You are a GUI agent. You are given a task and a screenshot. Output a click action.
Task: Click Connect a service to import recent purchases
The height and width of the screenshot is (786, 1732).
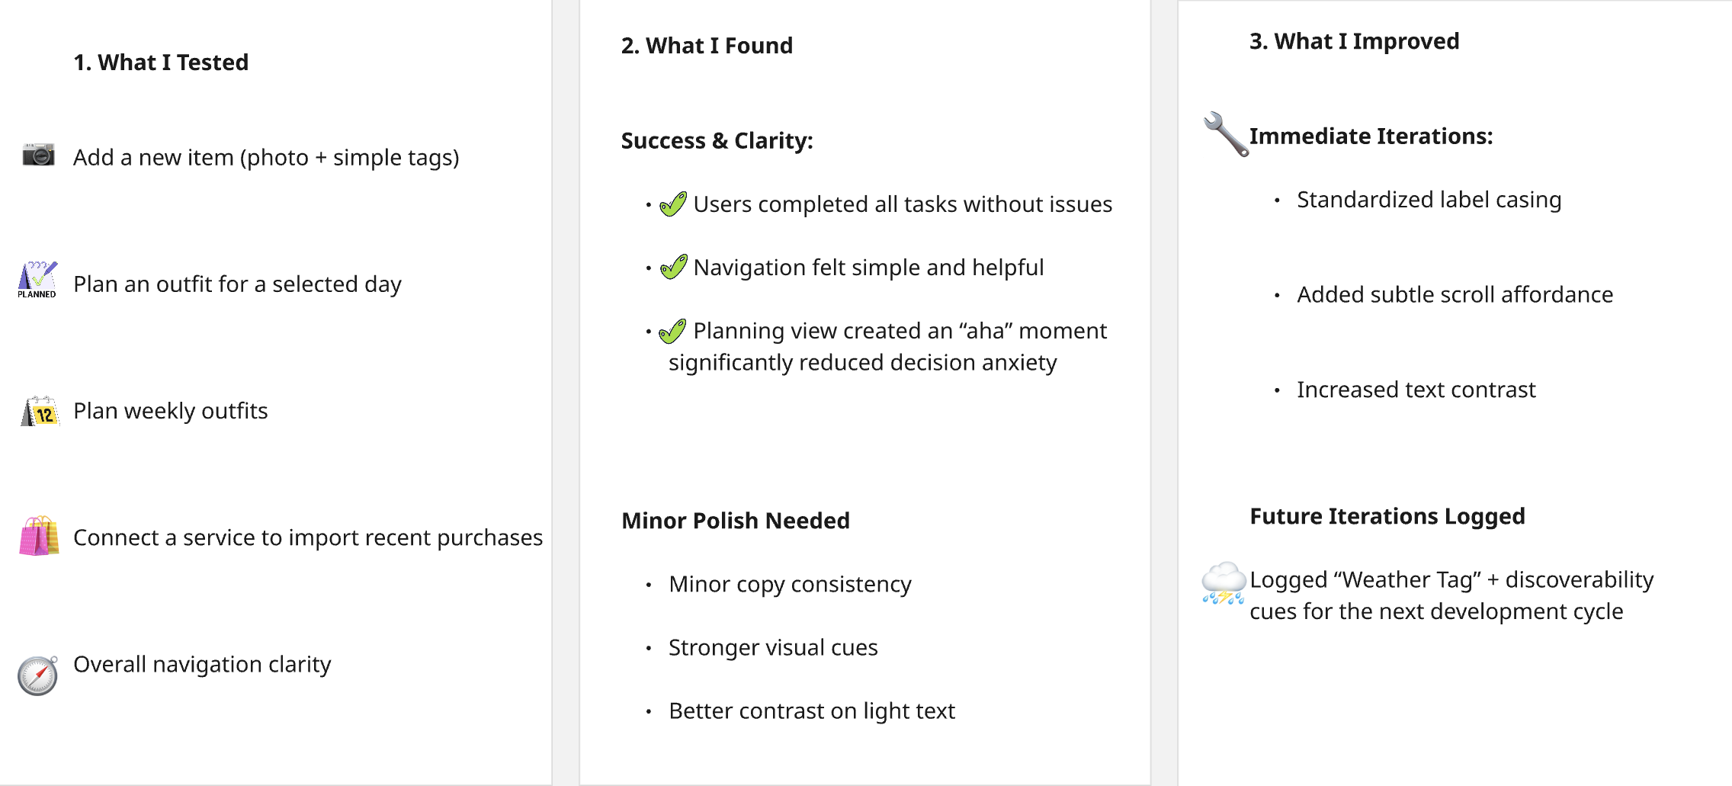coord(308,538)
